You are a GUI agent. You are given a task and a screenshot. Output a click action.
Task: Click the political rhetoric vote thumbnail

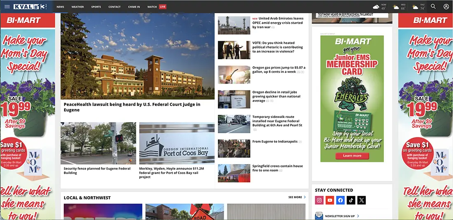click(234, 50)
